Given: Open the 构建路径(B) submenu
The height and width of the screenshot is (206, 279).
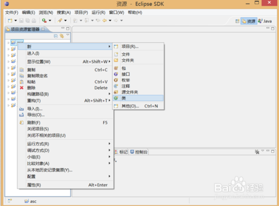Looking at the screenshot, I should [65, 94].
